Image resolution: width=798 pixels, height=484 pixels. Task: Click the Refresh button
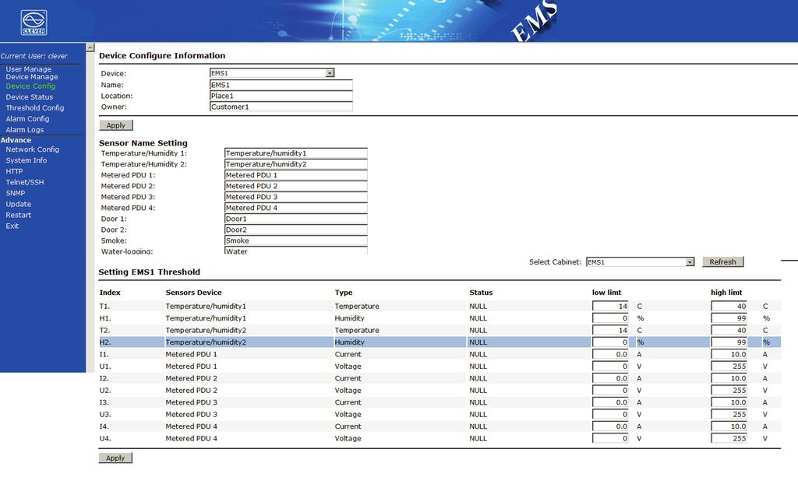click(x=722, y=261)
